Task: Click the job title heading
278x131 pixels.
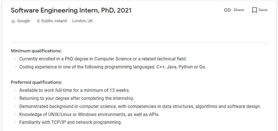Action: tap(71, 10)
